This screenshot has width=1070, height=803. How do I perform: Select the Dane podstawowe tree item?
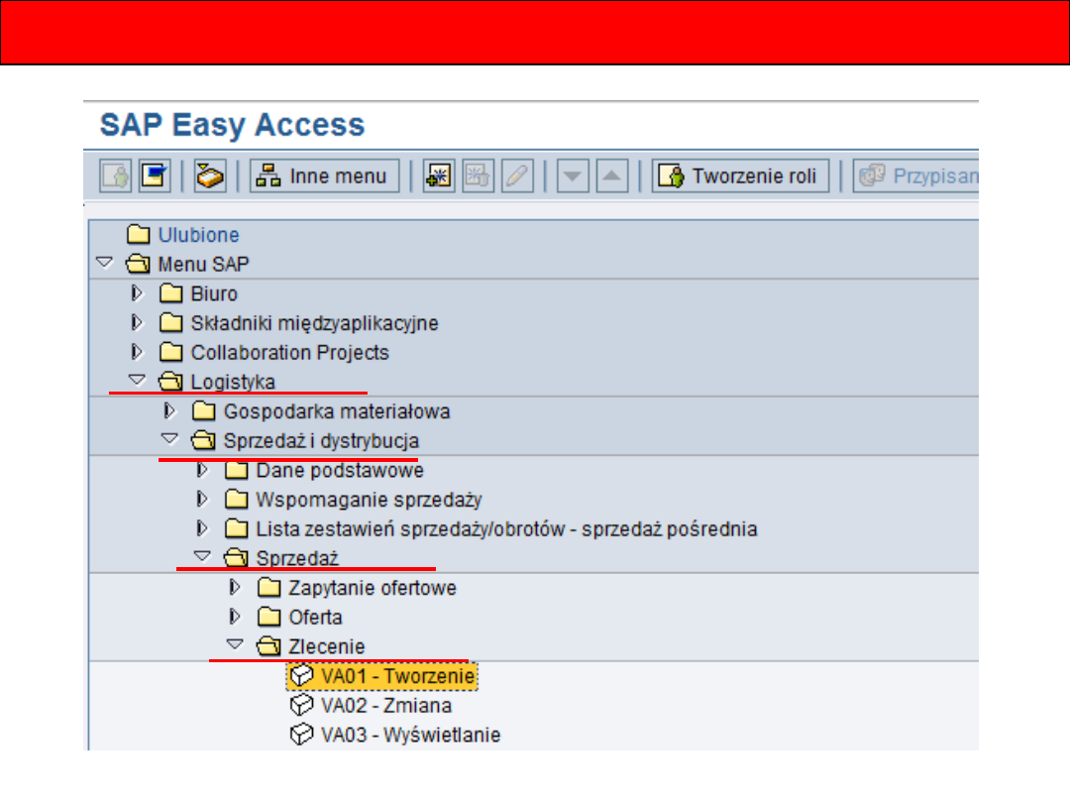click(339, 471)
